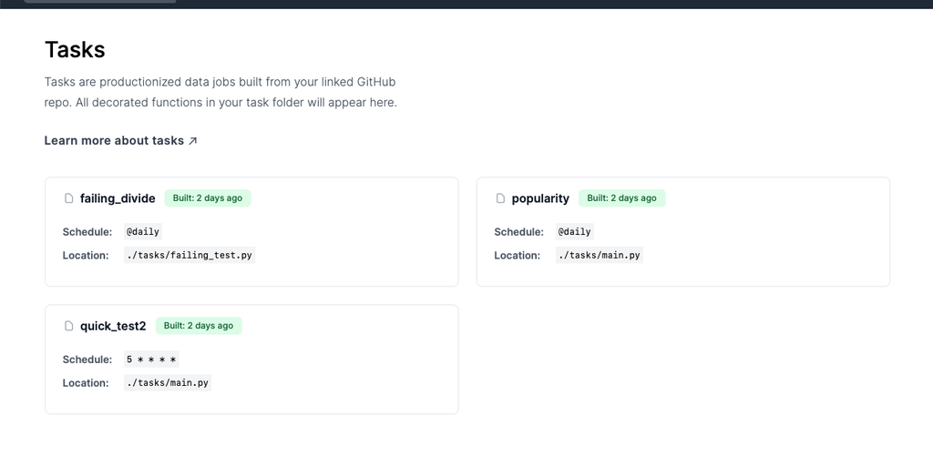This screenshot has width=933, height=466.
Task: Click the Schedule label in failing_divide card
Action: click(x=87, y=232)
